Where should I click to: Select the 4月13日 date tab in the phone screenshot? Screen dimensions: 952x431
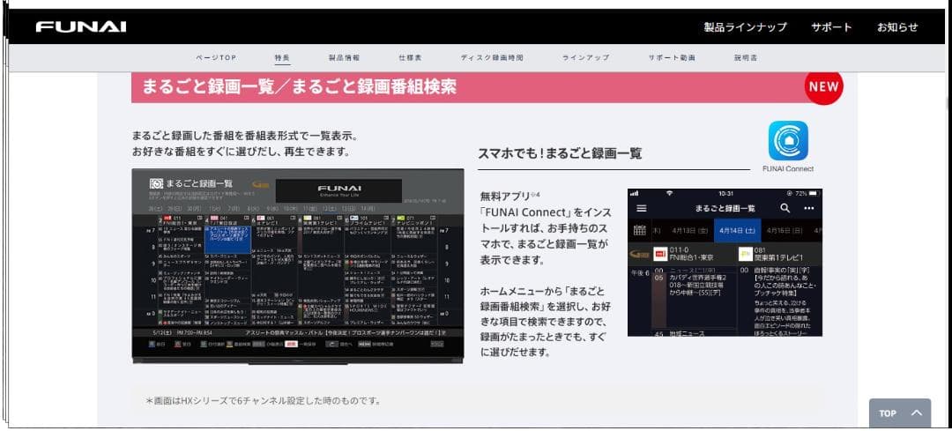[x=689, y=231]
